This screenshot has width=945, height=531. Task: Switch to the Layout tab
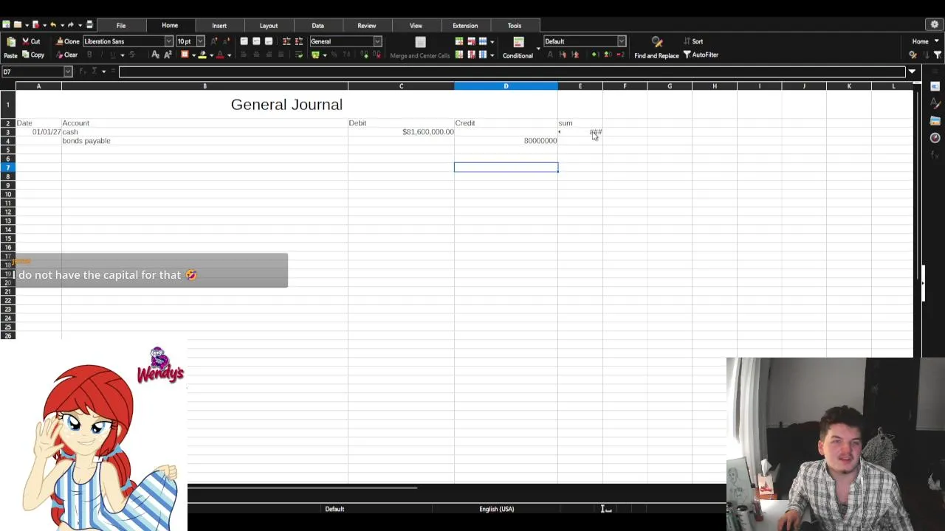tap(269, 25)
